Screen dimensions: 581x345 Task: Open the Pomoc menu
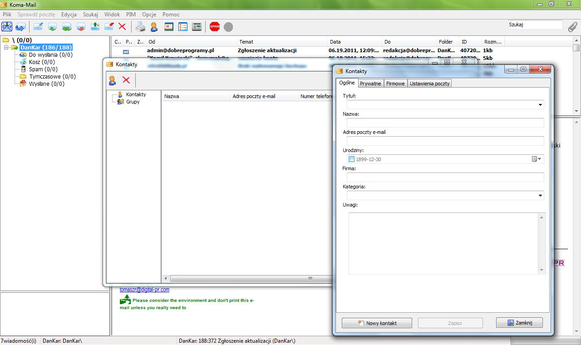pos(171,15)
